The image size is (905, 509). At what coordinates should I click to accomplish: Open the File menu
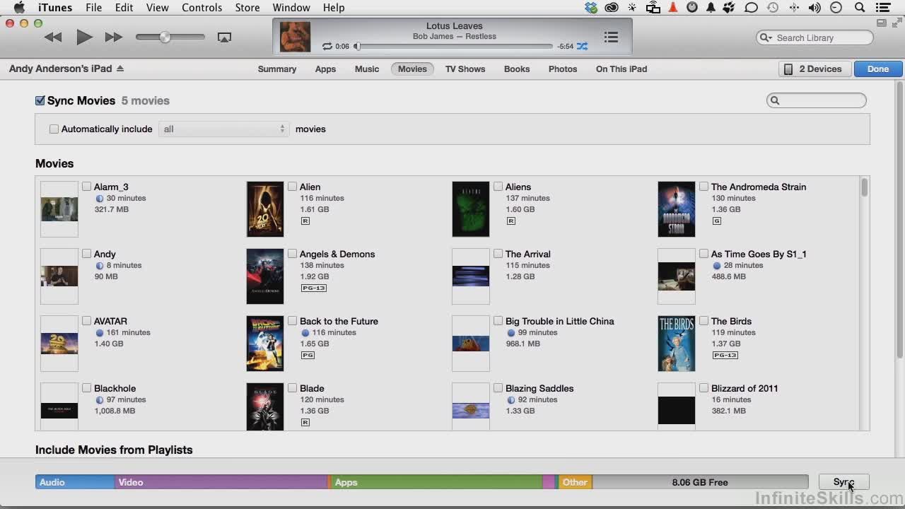93,8
